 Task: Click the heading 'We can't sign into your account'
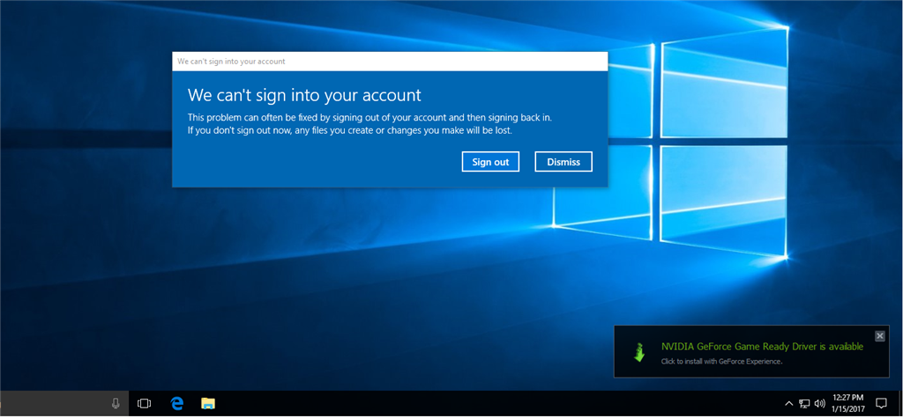click(x=304, y=95)
